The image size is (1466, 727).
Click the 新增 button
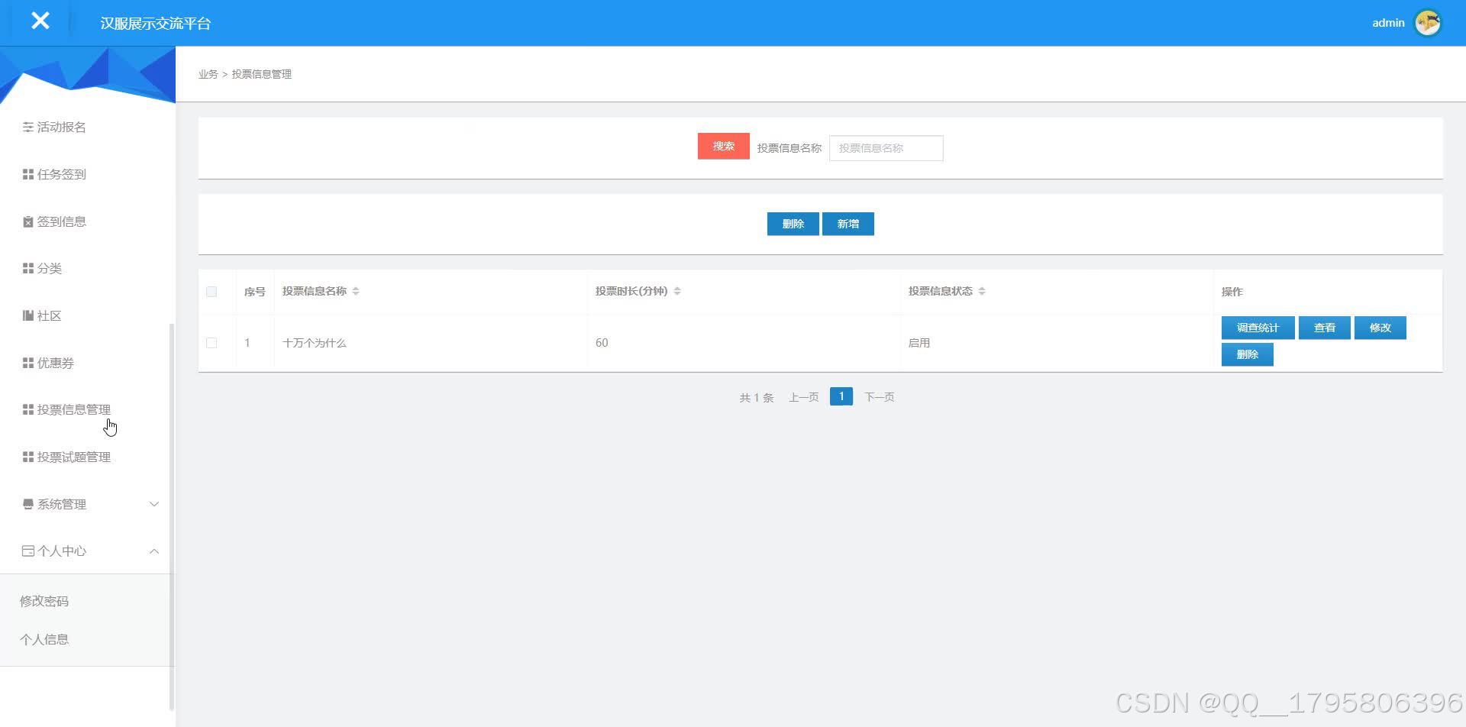tap(848, 224)
